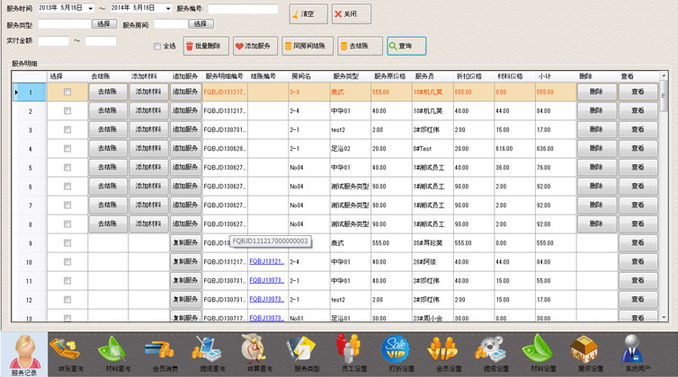Click 追加服务 button in row 4
This screenshot has width=678, height=377.
coord(185,148)
